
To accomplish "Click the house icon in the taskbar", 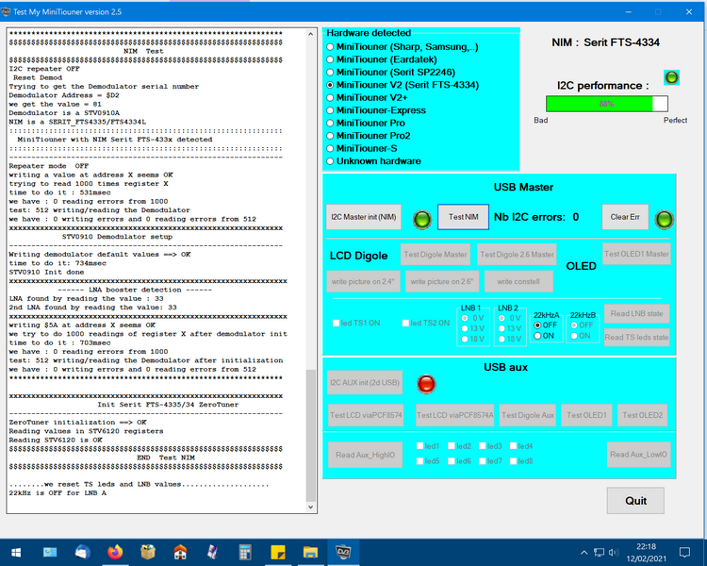I will [x=180, y=552].
